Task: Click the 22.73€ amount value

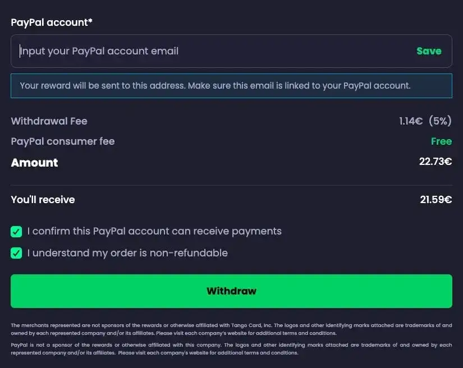Action: [x=437, y=163]
